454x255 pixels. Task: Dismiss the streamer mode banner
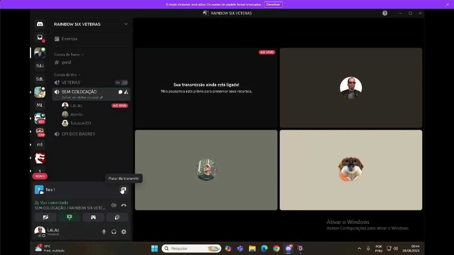click(x=448, y=5)
